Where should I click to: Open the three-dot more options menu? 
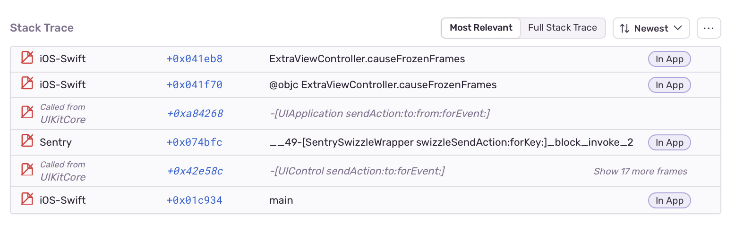point(709,28)
